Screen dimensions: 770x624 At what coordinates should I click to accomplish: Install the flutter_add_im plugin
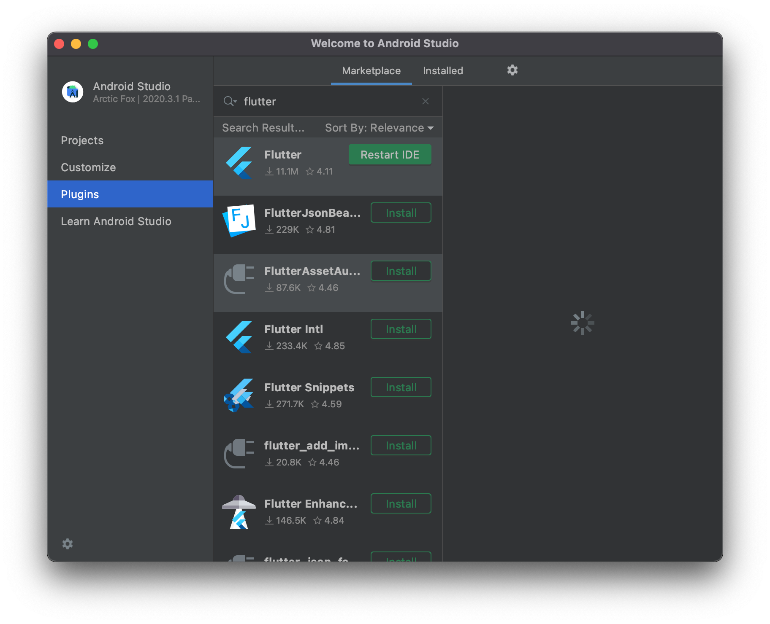401,446
